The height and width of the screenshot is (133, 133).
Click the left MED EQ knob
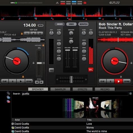tap(59, 51)
